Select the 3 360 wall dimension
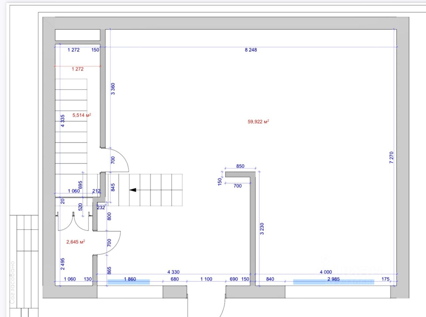426x317 pixels. tap(113, 89)
